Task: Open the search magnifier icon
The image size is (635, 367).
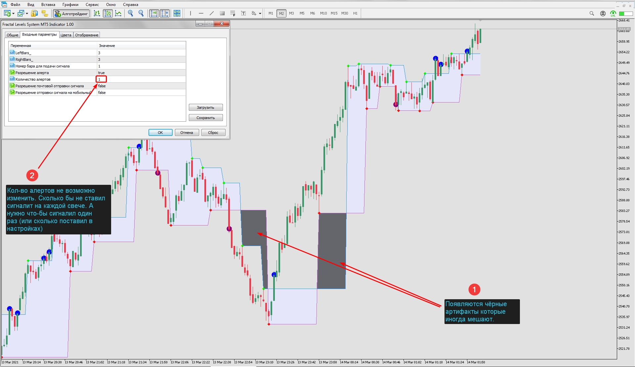Action: click(592, 14)
